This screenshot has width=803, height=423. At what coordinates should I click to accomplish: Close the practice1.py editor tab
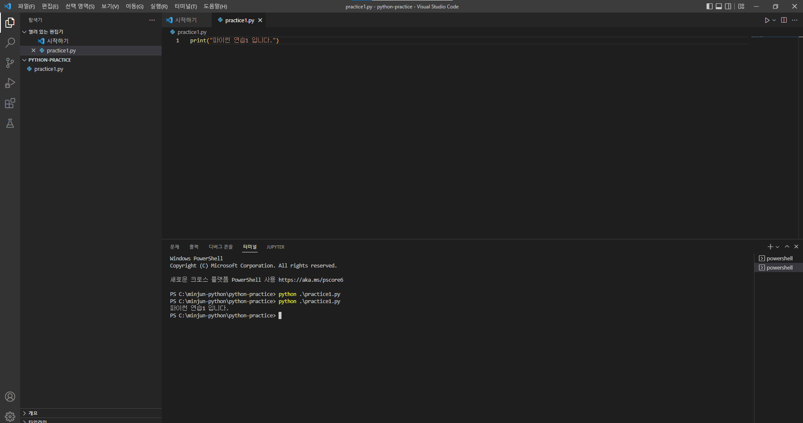click(x=260, y=20)
